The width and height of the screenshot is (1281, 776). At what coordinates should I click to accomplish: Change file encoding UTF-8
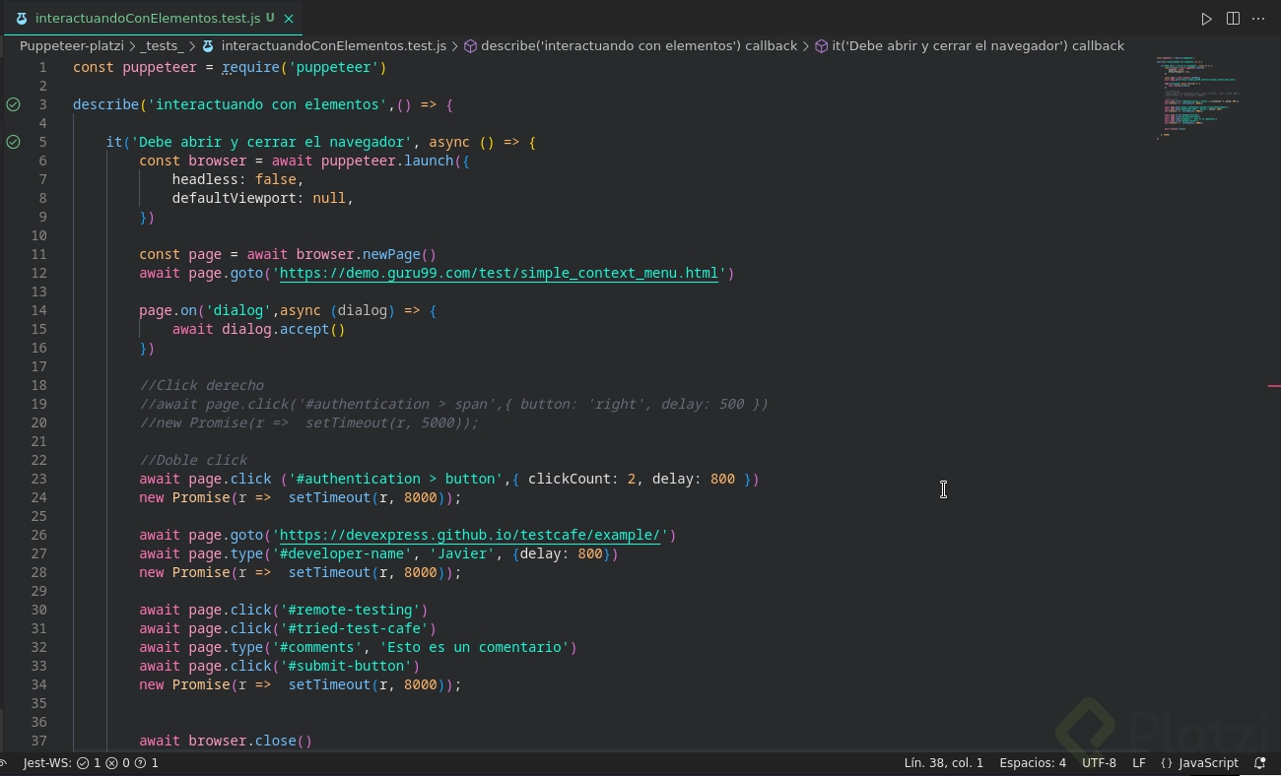pos(1099,763)
